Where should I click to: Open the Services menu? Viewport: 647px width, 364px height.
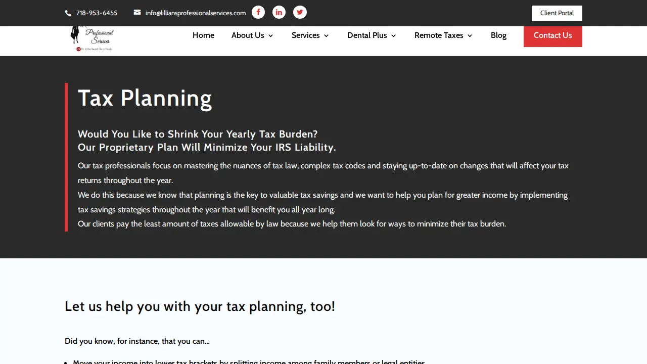click(306, 35)
